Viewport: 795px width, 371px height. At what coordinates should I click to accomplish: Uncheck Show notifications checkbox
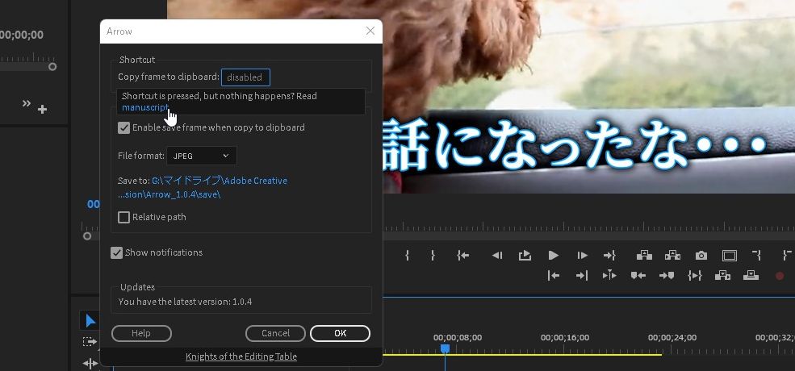(x=117, y=252)
